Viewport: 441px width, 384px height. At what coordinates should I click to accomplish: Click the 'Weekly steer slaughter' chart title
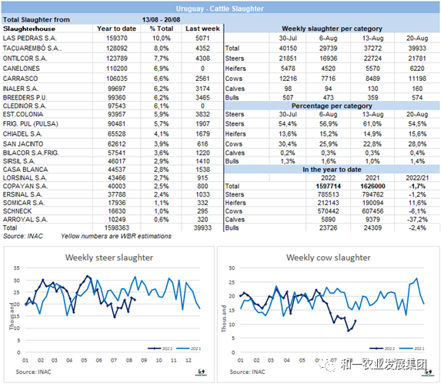[109, 258]
